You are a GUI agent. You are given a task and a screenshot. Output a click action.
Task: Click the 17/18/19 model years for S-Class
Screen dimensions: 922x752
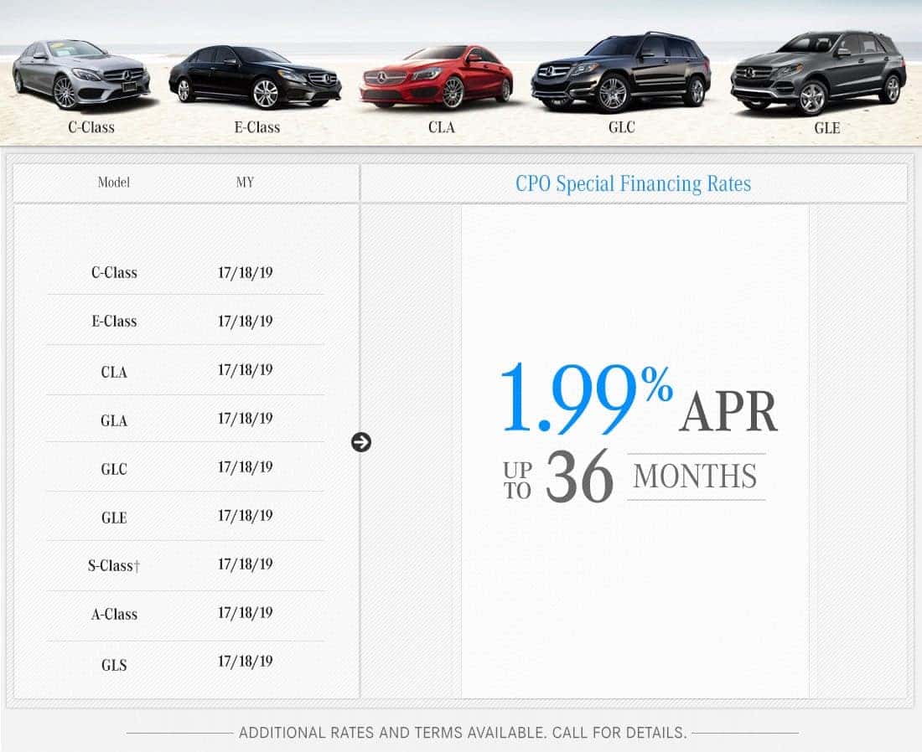(x=246, y=564)
